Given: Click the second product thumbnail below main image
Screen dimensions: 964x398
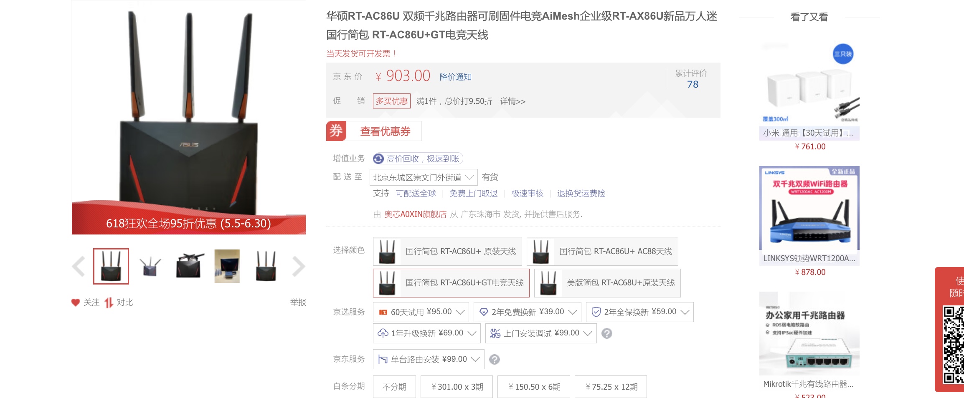Looking at the screenshot, I should [149, 266].
